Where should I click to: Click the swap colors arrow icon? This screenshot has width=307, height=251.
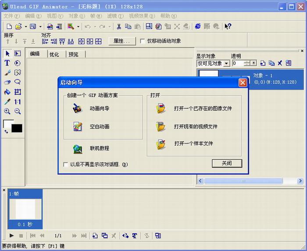point(6,132)
